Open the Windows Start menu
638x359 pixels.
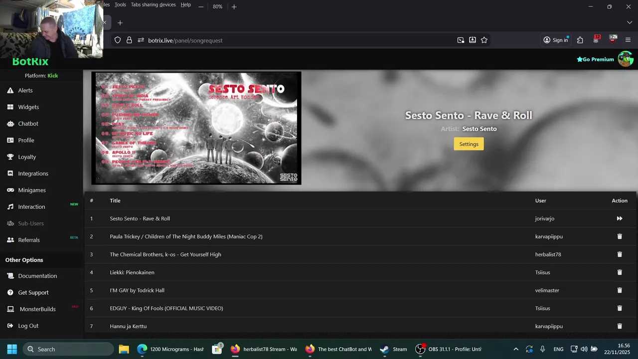(12, 349)
